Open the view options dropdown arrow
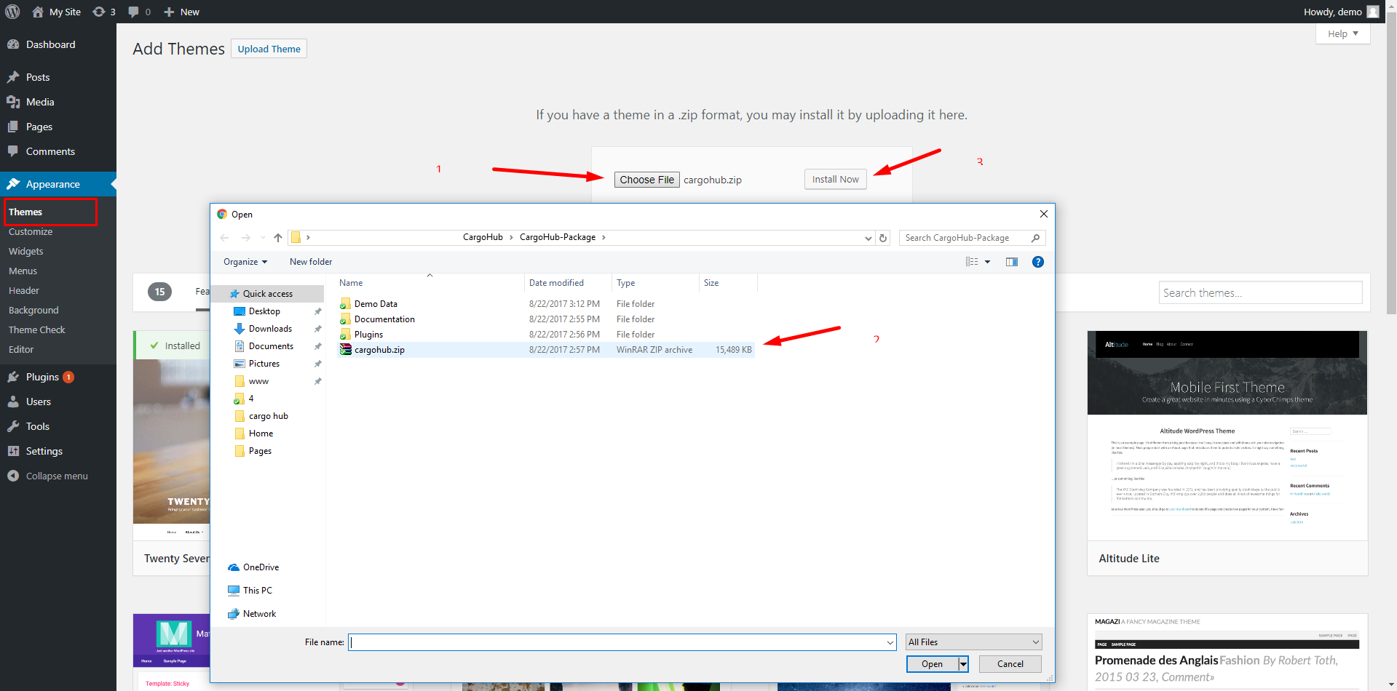The width and height of the screenshot is (1397, 691). click(x=987, y=262)
